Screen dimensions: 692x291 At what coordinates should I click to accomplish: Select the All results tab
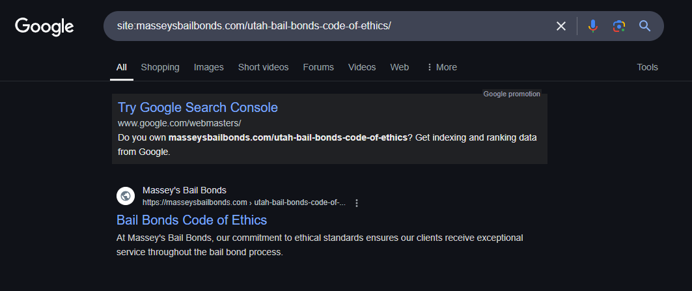tap(121, 68)
